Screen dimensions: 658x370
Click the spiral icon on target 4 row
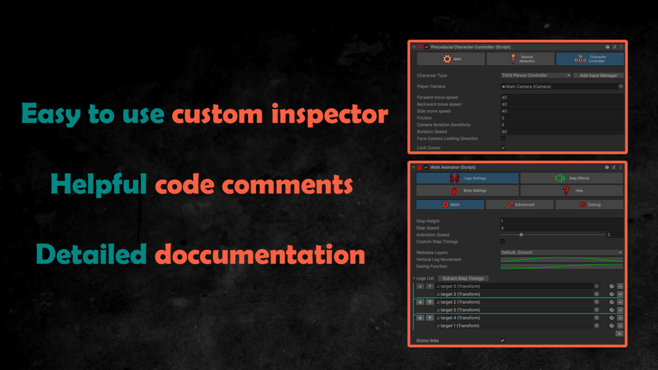(x=611, y=318)
